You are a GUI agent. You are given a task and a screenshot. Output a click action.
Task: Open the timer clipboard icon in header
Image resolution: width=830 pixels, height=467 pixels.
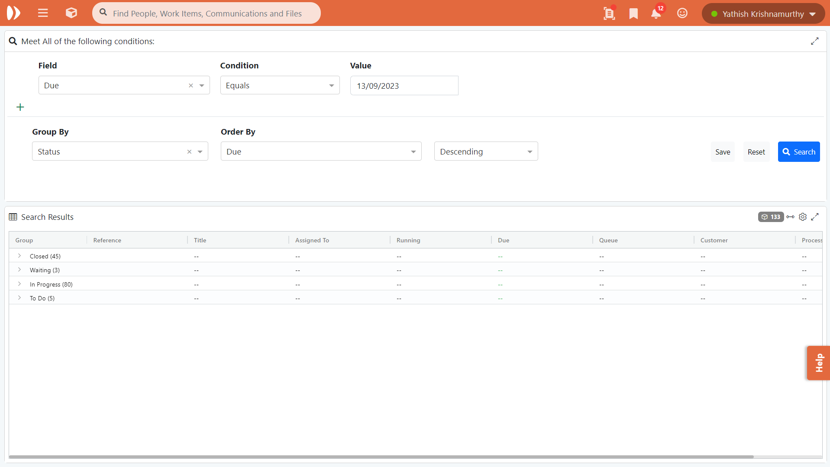pos(609,14)
